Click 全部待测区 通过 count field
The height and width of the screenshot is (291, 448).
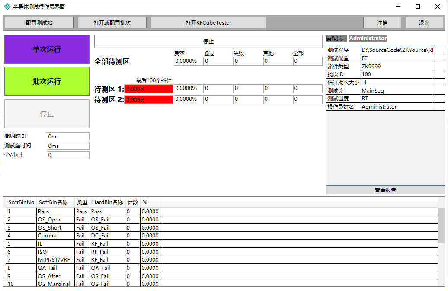(x=218, y=61)
